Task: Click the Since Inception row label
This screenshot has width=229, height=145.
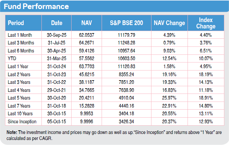Action: tap(22, 122)
